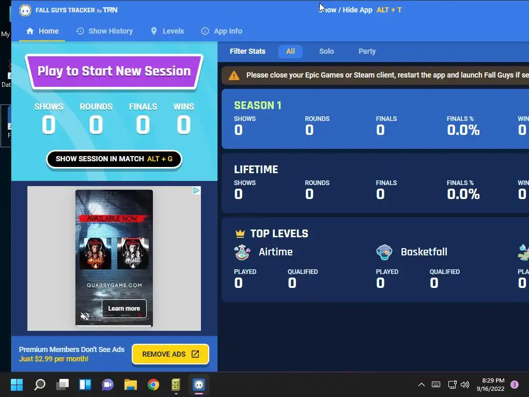Click the Remove Ads button
The width and height of the screenshot is (529, 397).
click(170, 354)
